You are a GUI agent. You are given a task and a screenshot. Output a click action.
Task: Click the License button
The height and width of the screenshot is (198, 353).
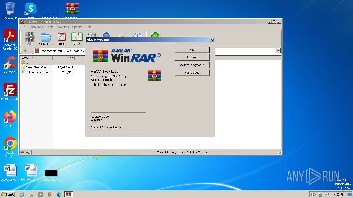(192, 57)
